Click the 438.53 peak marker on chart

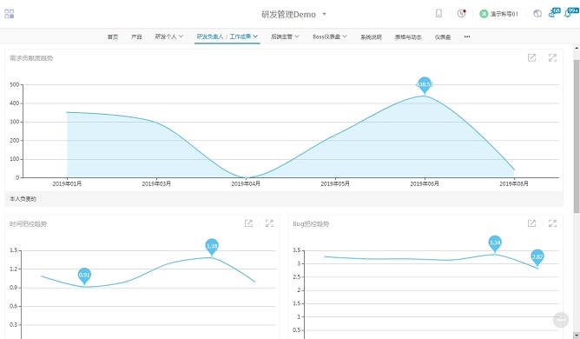click(x=425, y=85)
